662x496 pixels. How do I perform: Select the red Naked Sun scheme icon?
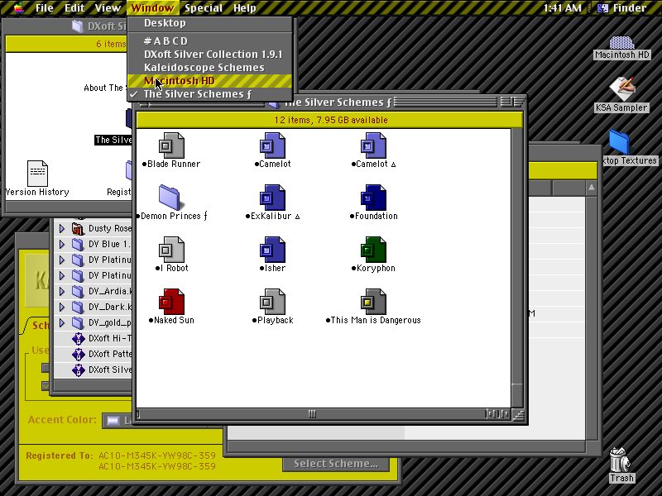pyautogui.click(x=171, y=302)
